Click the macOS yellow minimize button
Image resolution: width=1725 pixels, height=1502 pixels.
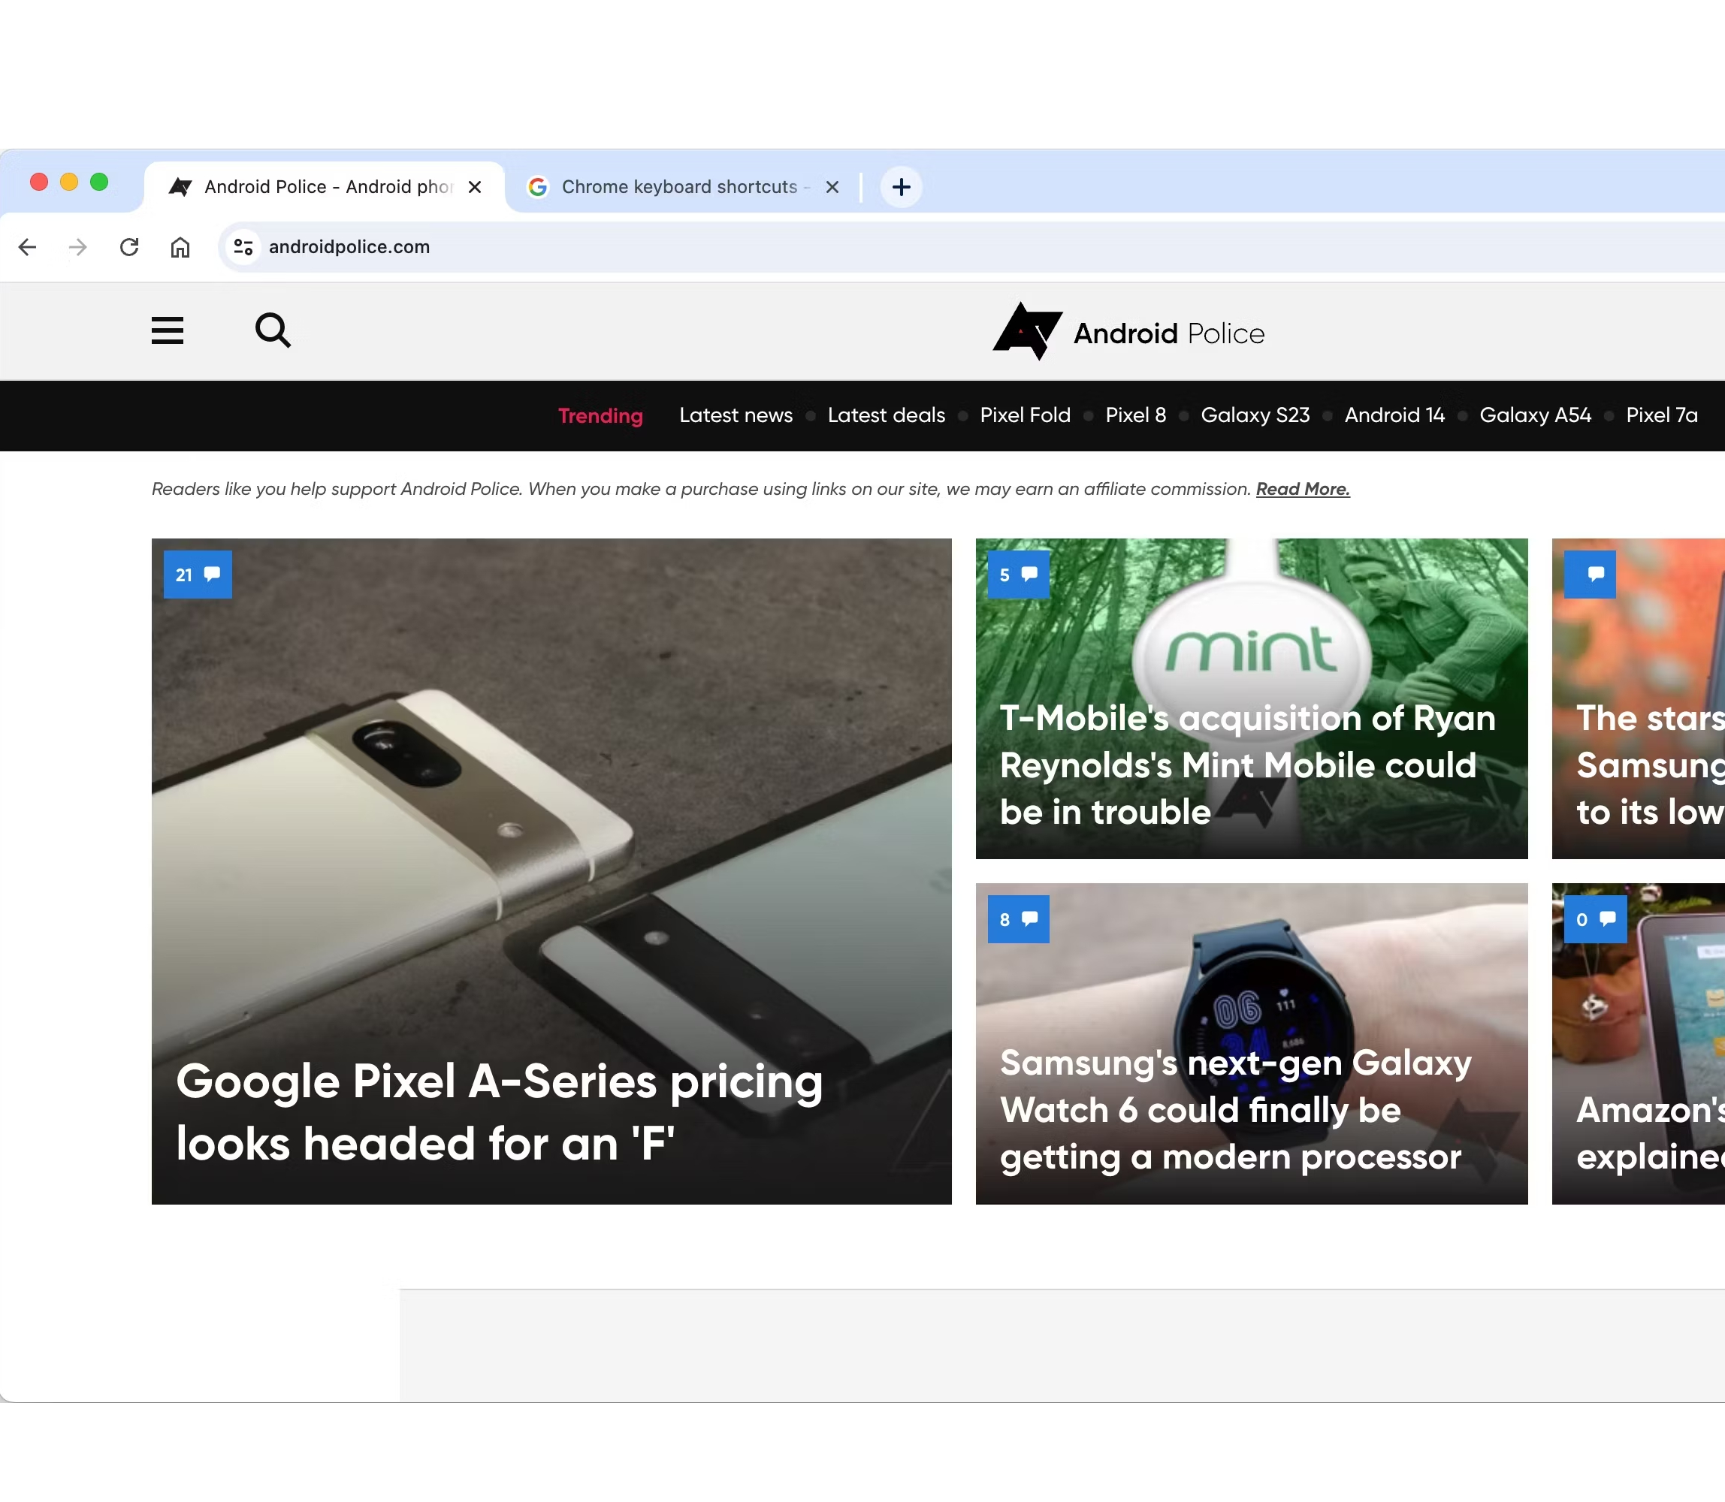(69, 182)
